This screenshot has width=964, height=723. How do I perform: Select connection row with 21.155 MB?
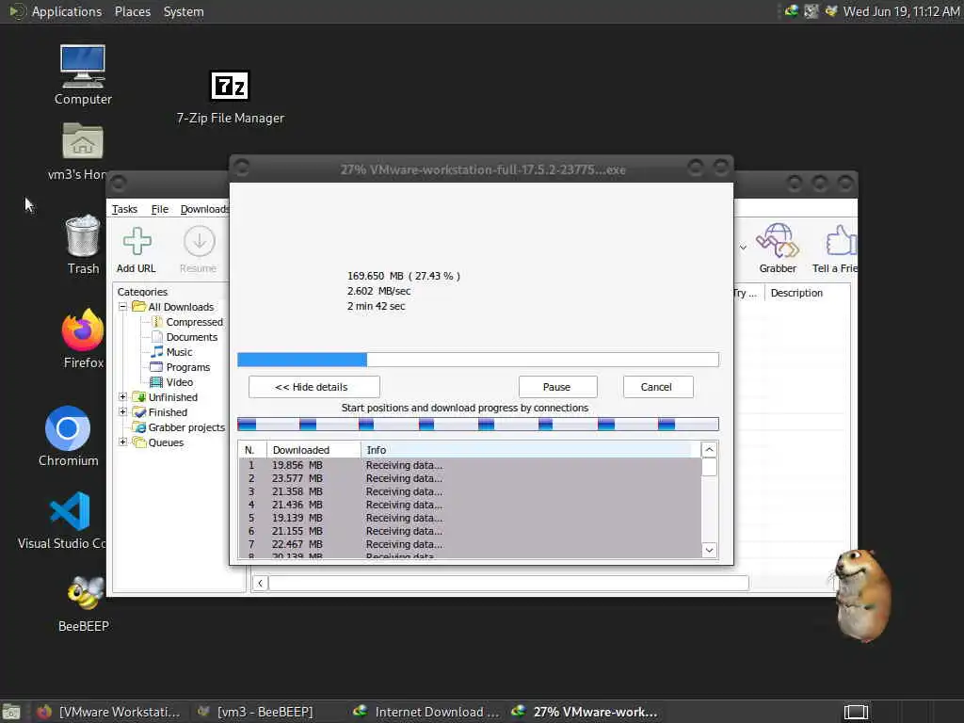point(470,531)
